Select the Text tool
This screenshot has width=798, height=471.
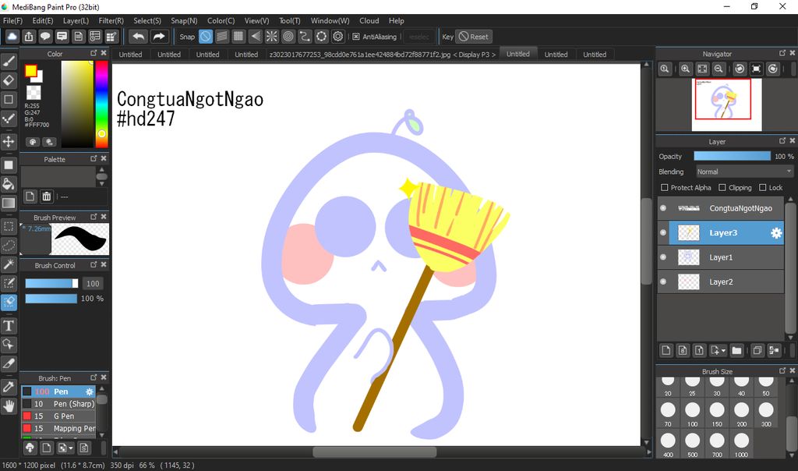(x=9, y=325)
